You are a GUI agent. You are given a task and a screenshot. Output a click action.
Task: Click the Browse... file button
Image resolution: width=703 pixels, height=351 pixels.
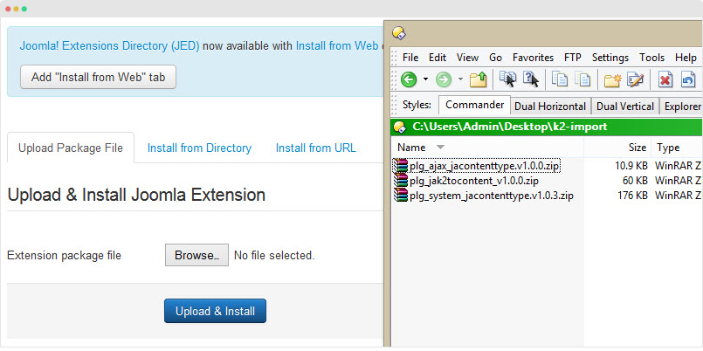(196, 255)
